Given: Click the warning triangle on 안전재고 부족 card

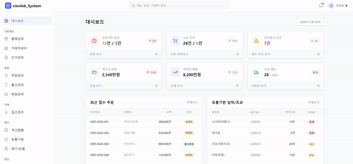Looking at the screenshot, I should (256, 41).
